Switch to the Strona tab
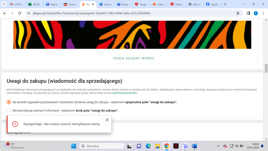Screen dimensions: 268x151 click(x=106, y=4)
